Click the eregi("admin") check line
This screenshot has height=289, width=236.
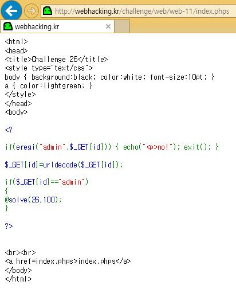tap(112, 147)
